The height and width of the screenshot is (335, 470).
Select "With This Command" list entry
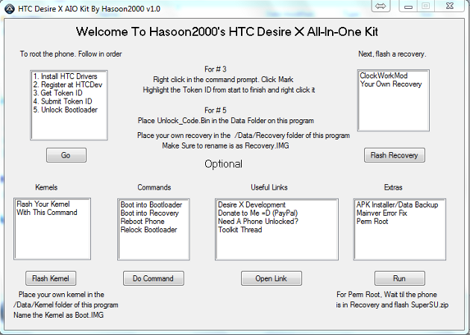click(47, 213)
